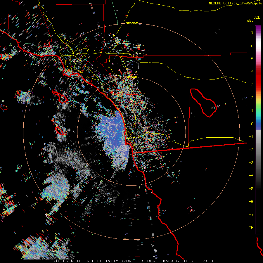Click the positive 2 dB tick label

coord(252,98)
